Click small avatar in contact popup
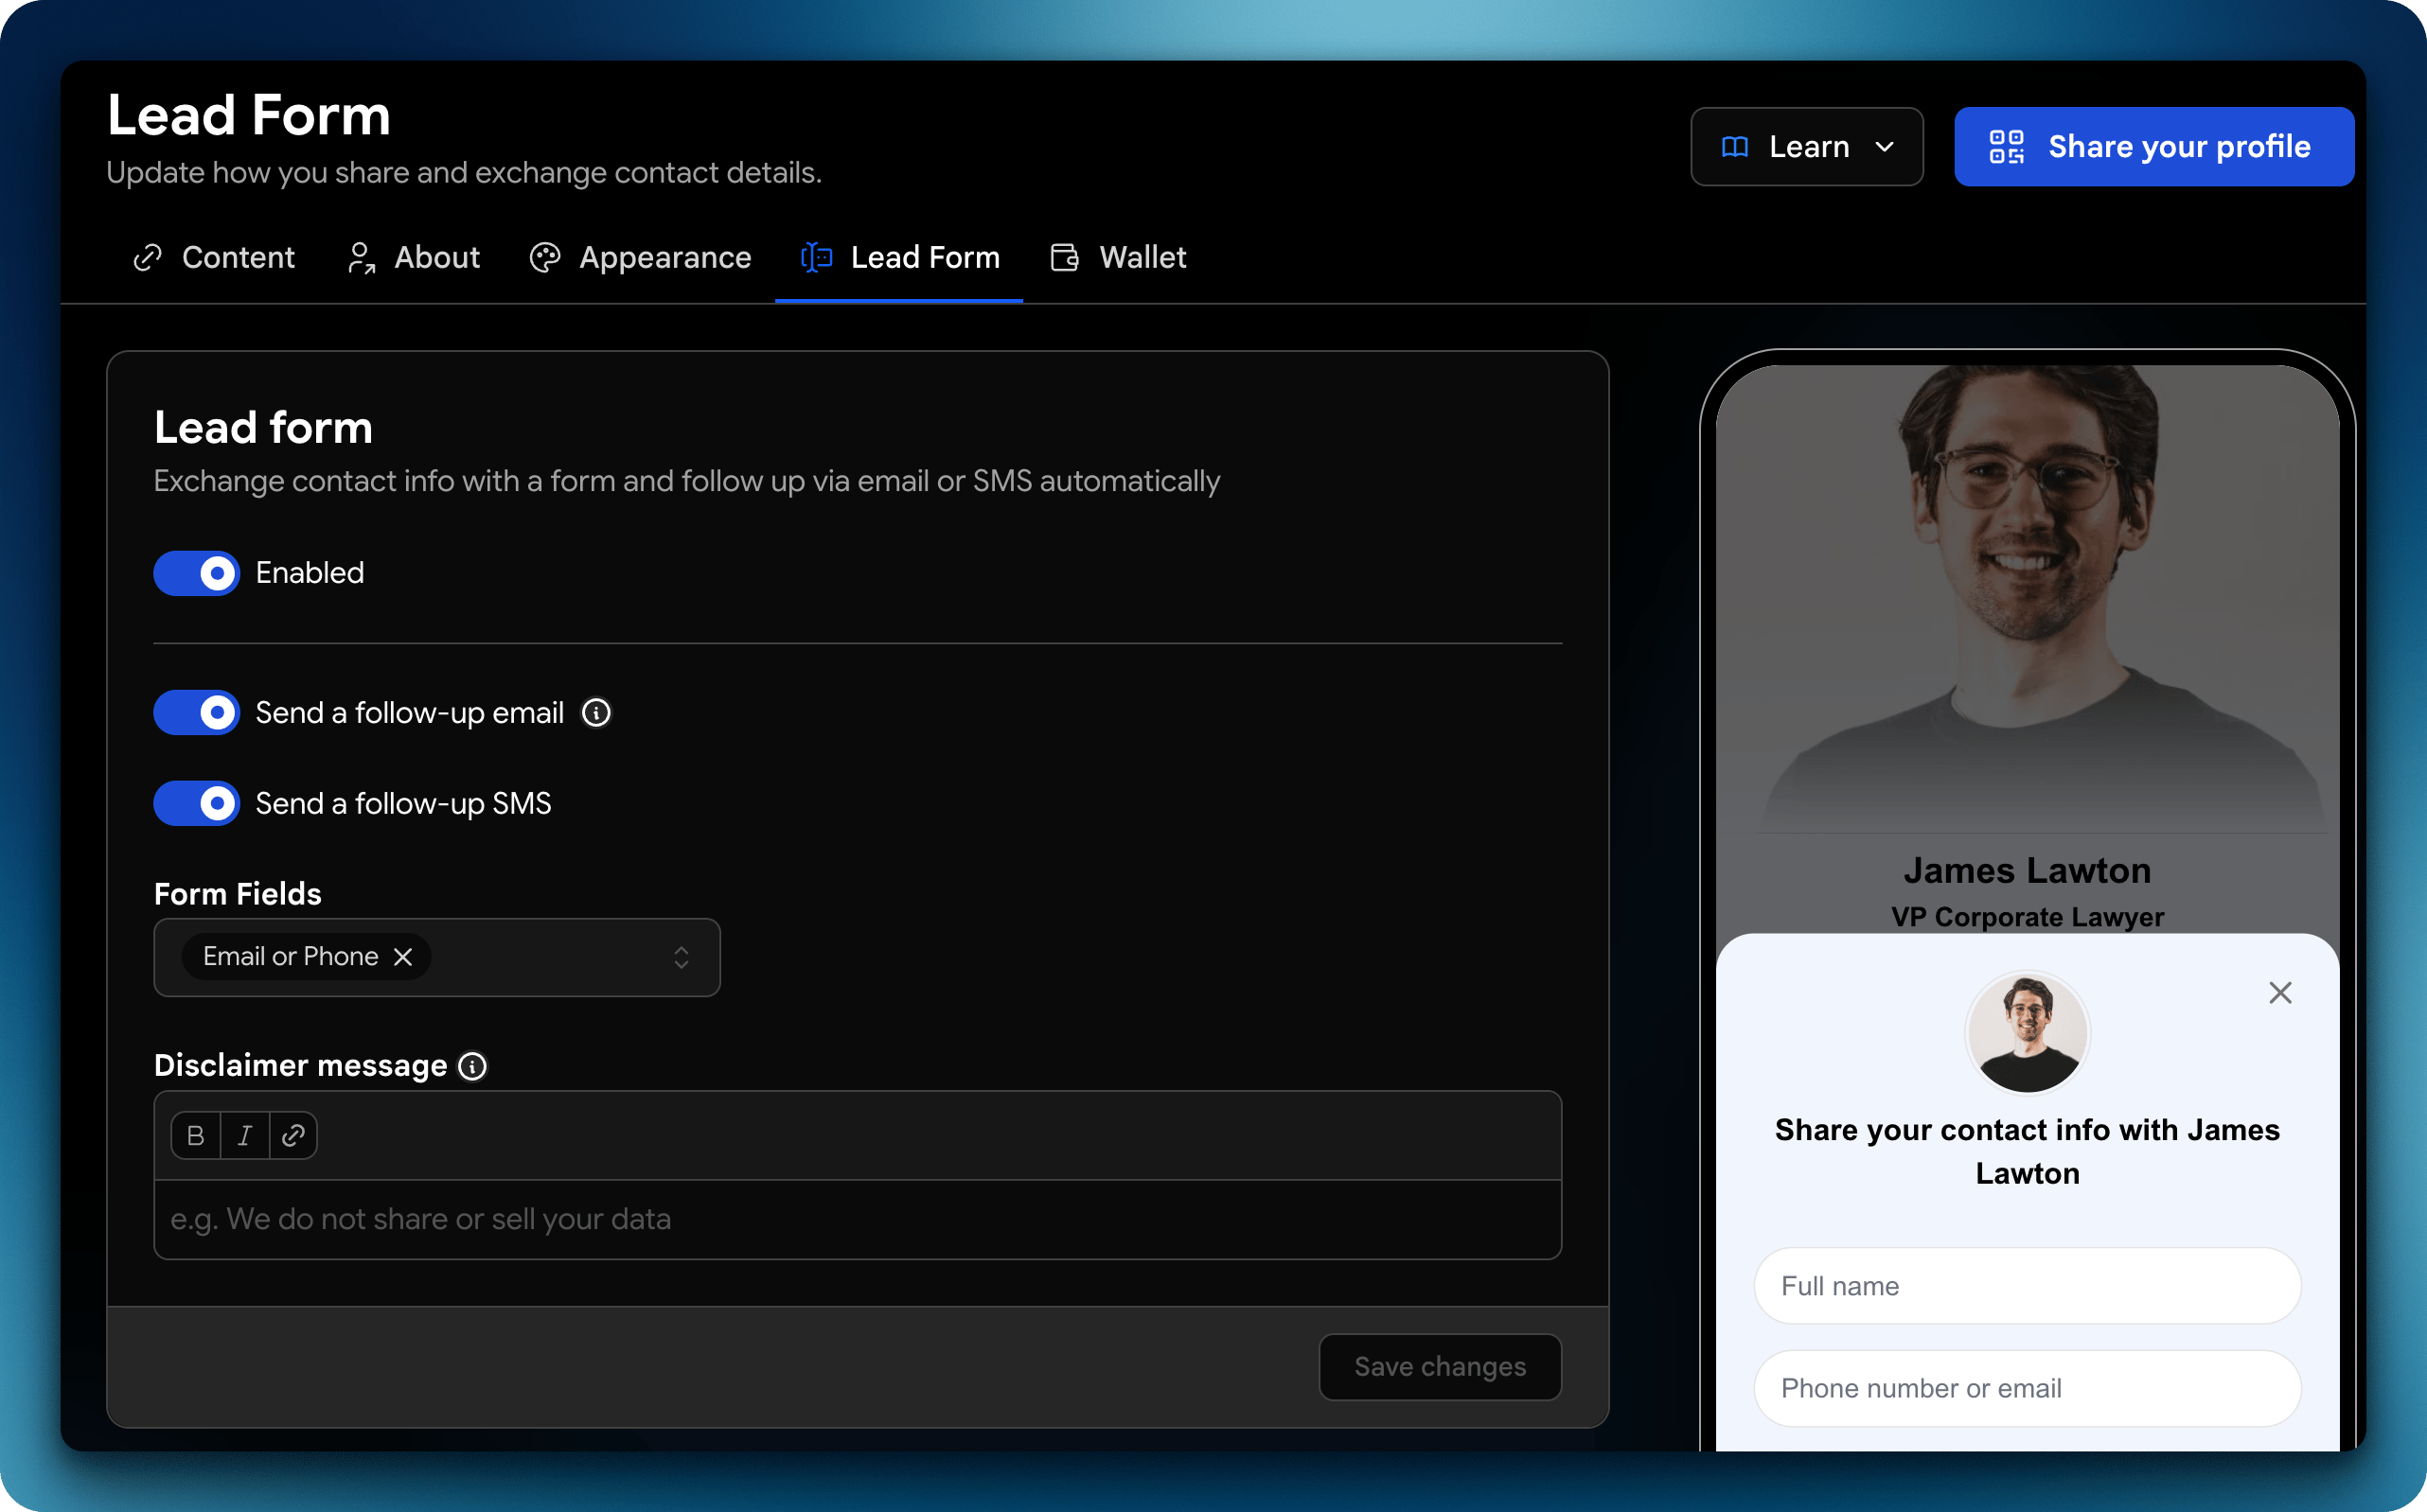 pyautogui.click(x=2027, y=1033)
